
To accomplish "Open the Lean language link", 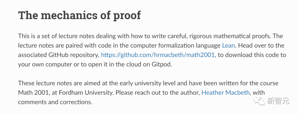I will tap(228, 46).
